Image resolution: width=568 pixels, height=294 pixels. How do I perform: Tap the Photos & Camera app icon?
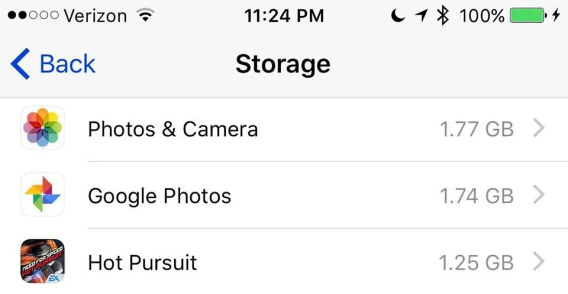click(43, 128)
